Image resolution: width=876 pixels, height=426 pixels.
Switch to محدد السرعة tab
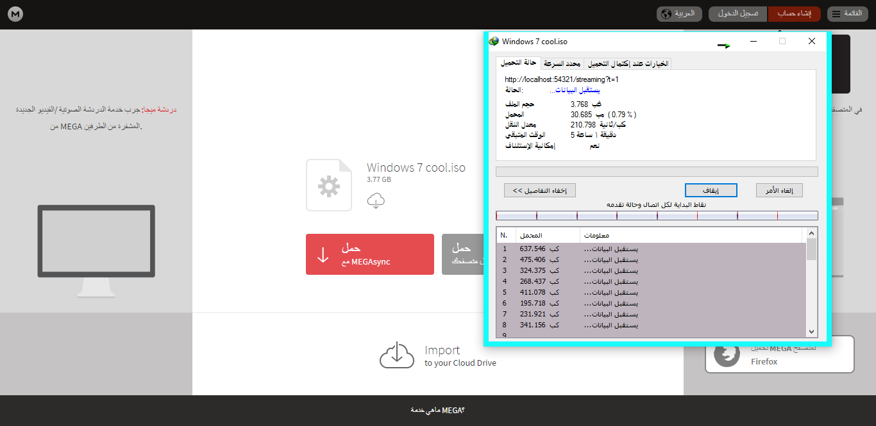coord(562,63)
